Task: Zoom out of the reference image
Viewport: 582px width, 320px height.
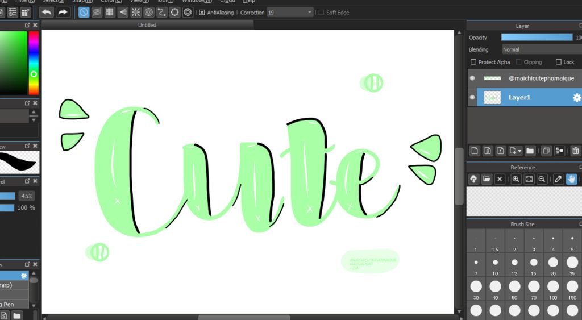Action: [x=542, y=179]
